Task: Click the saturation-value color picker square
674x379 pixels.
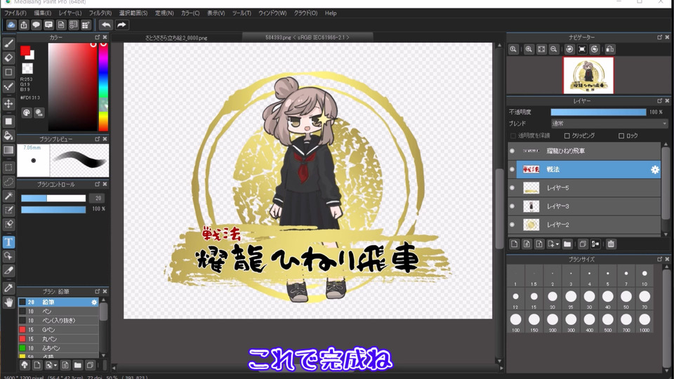Action: click(x=72, y=87)
